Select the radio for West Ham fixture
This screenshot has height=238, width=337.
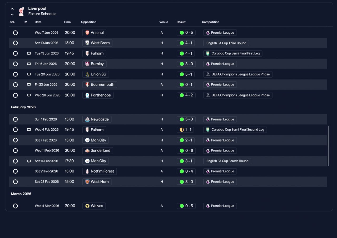point(15,182)
